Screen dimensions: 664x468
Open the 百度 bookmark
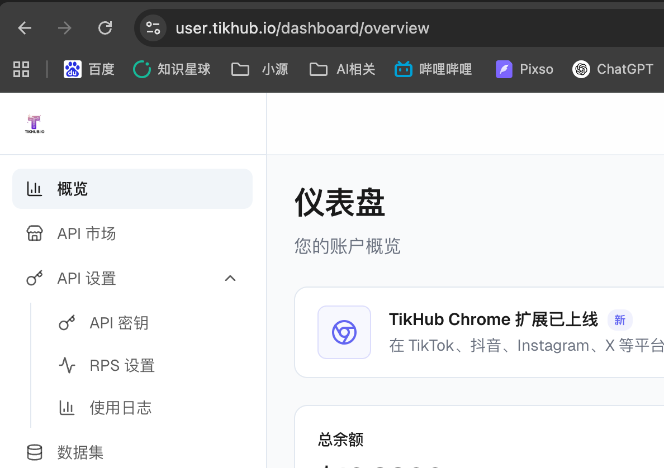[89, 69]
